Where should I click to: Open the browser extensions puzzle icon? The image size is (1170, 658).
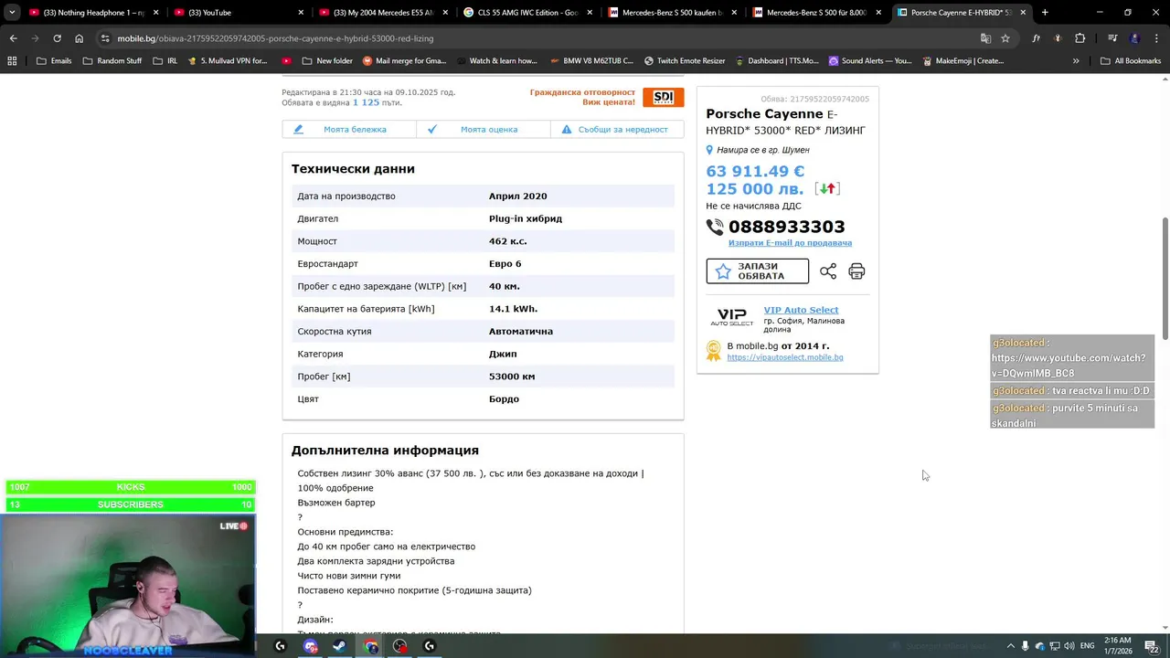tap(1080, 38)
